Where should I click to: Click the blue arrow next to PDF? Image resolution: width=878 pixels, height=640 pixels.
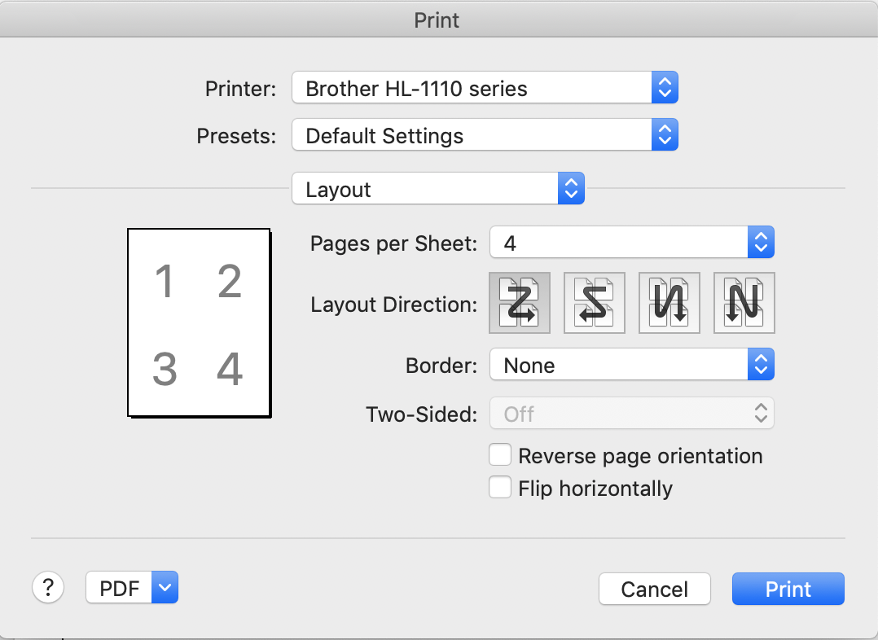click(x=165, y=588)
